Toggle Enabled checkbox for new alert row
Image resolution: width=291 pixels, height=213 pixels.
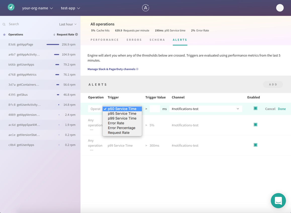[255, 108]
